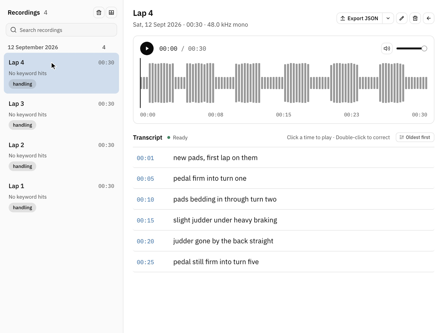Click transcript line "pedal still firm into turn five"
Image resolution: width=444 pixels, height=333 pixels.
(x=216, y=262)
